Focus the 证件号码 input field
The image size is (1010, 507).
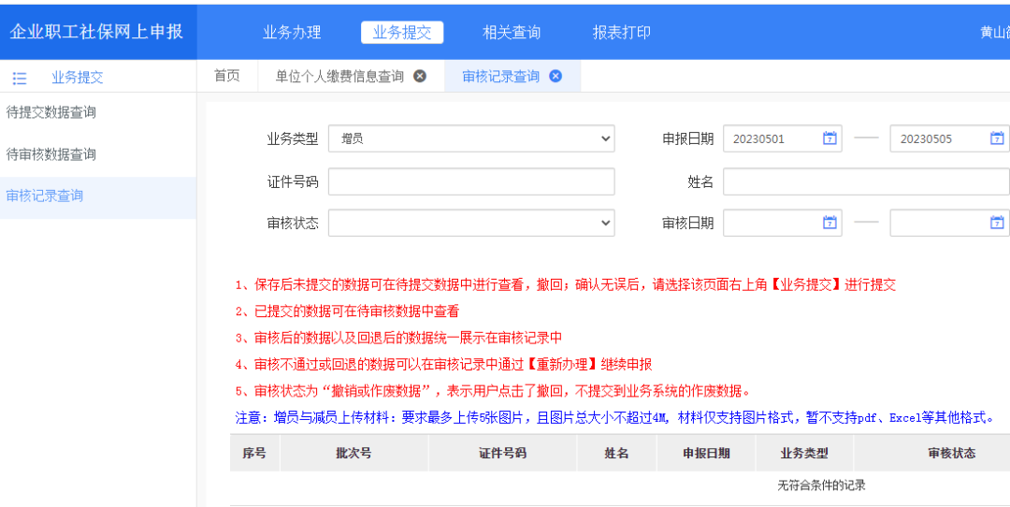(x=471, y=181)
